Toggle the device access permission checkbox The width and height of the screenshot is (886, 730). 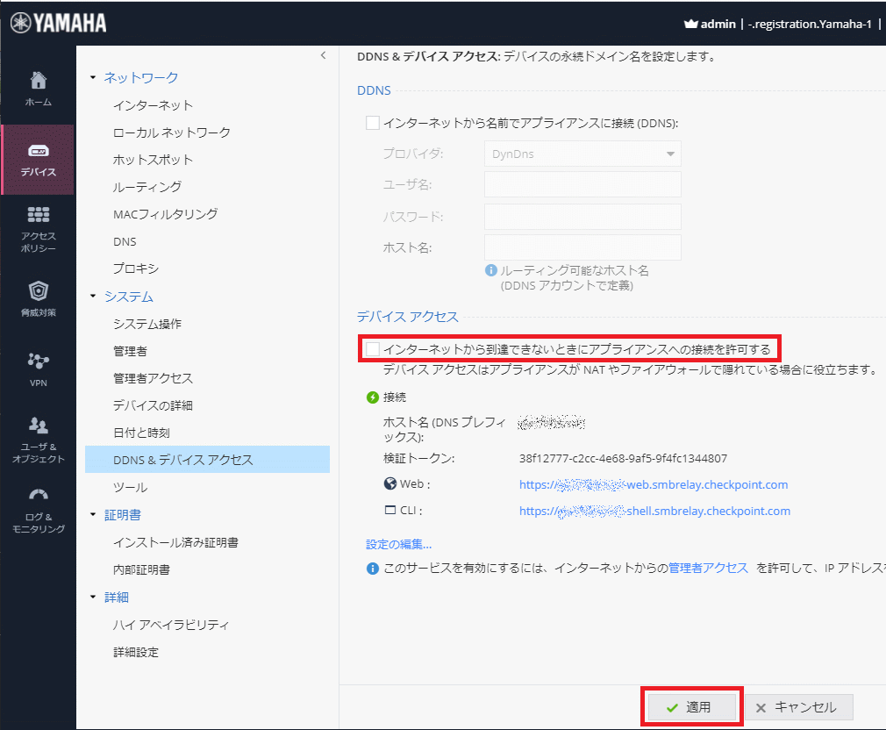click(373, 349)
